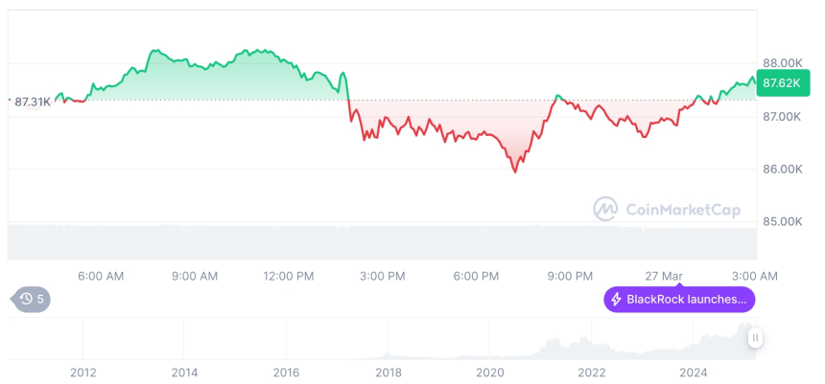This screenshot has height=384, width=825.
Task: Click the 6:00 PM time axis label
Action: click(x=477, y=276)
